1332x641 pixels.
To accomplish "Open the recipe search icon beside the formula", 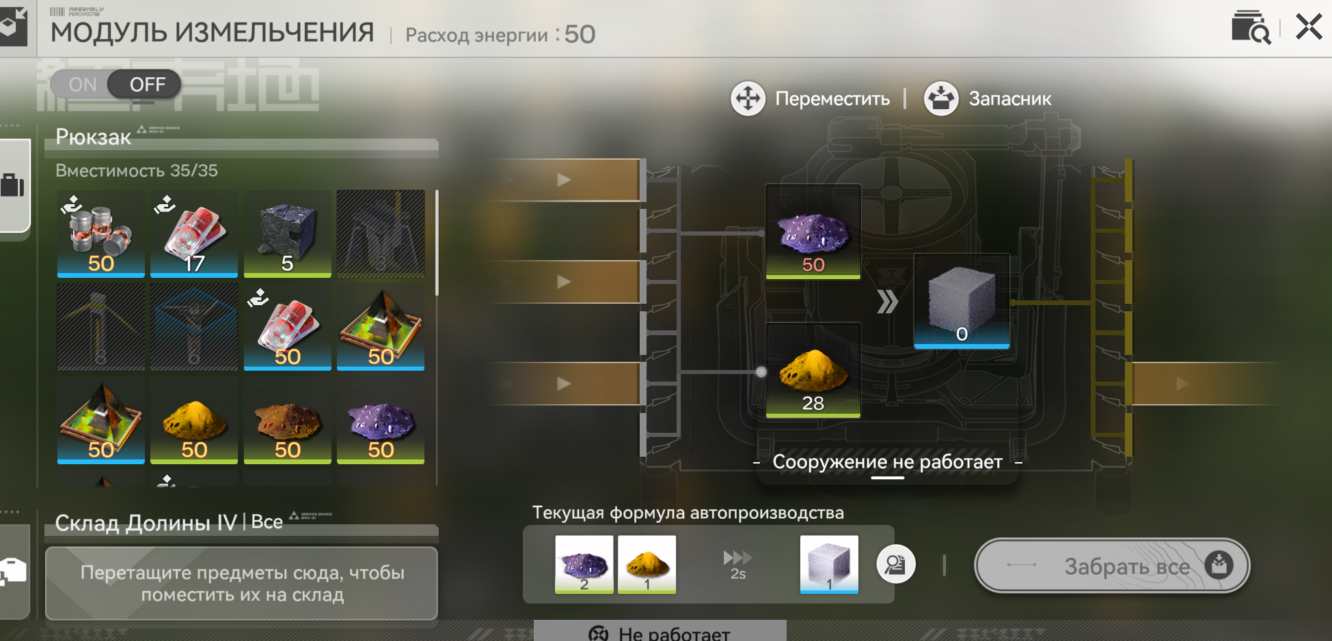I will [x=896, y=565].
